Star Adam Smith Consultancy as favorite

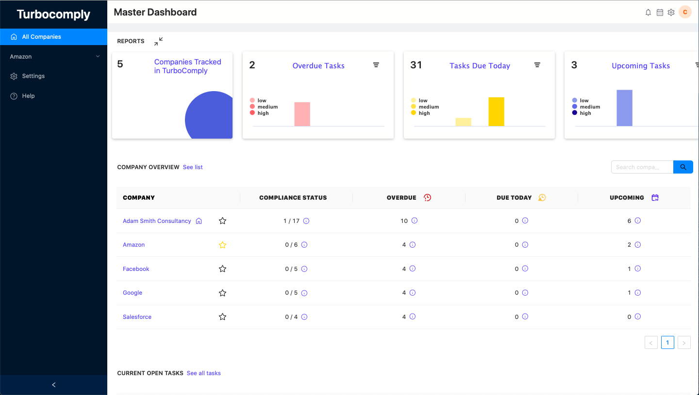[x=222, y=221]
